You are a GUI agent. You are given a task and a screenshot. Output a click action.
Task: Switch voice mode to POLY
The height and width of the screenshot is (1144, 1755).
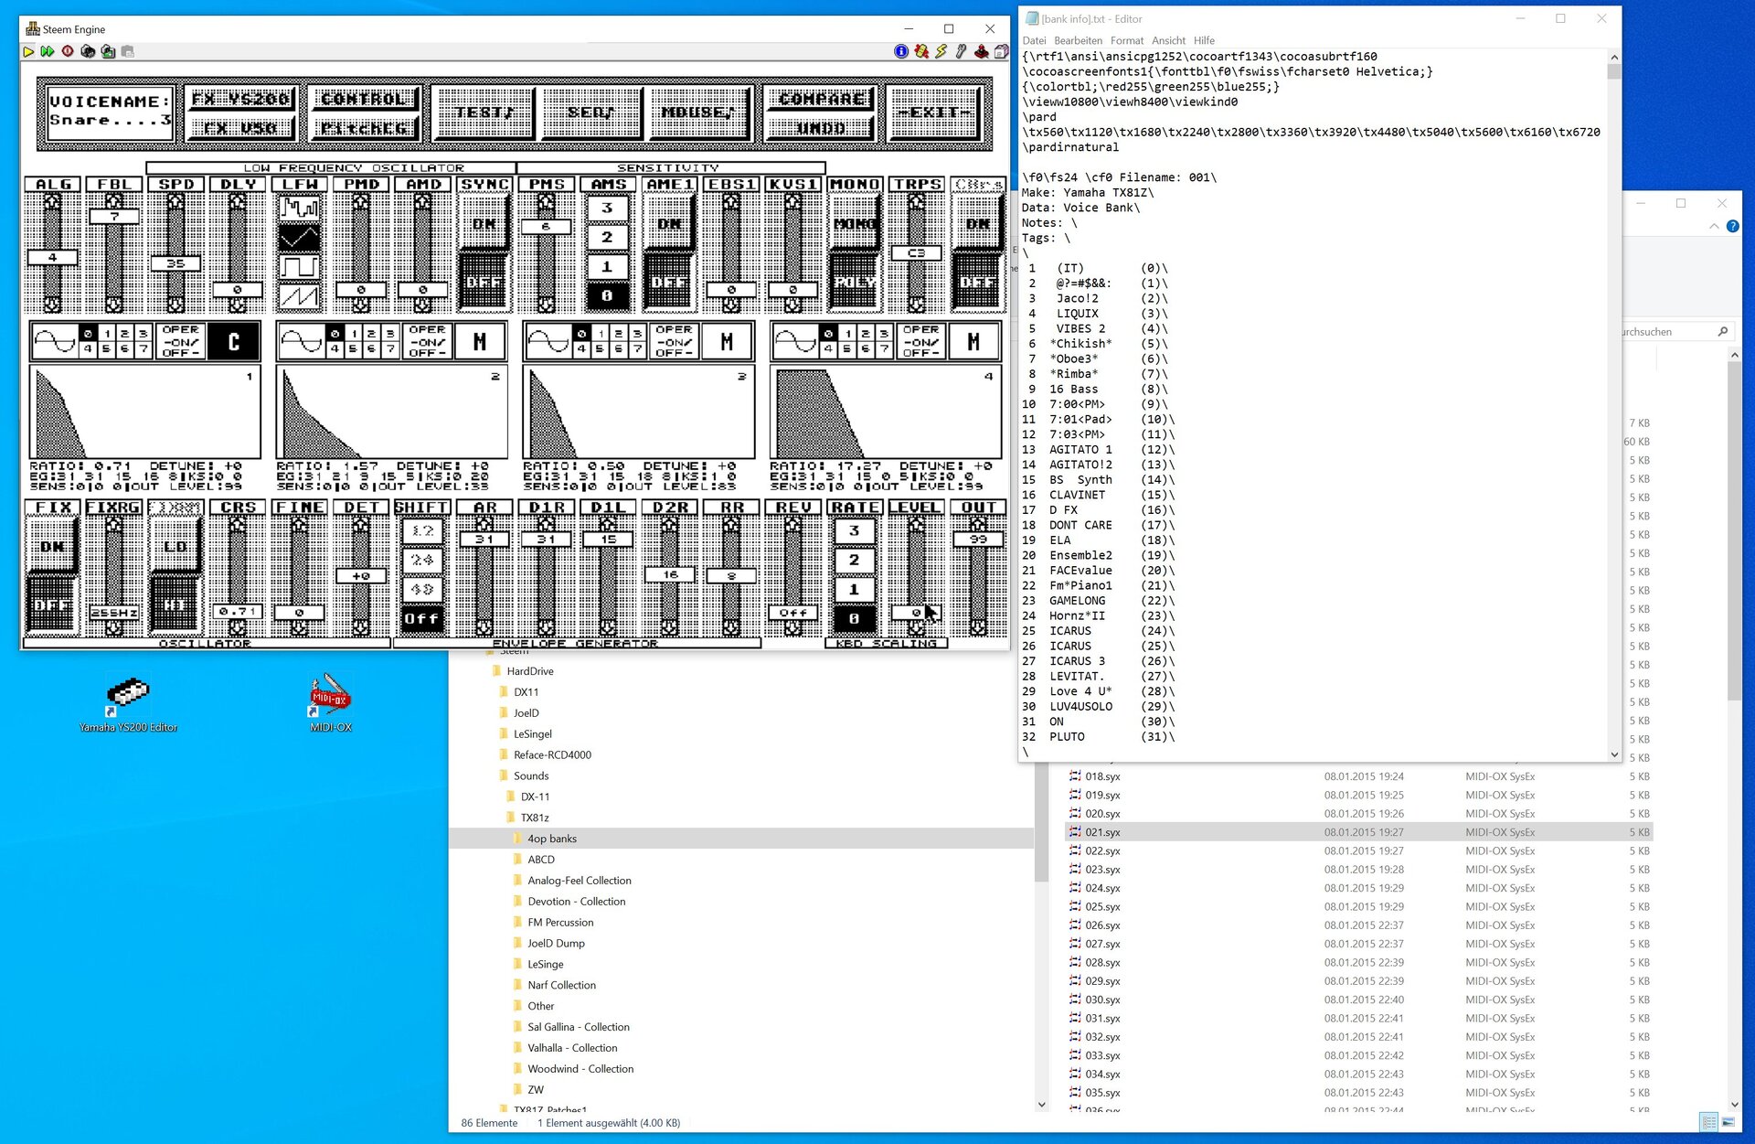pos(855,282)
